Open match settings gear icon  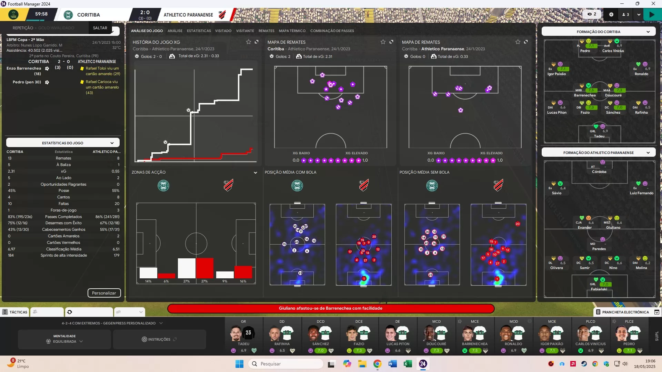coord(611,14)
